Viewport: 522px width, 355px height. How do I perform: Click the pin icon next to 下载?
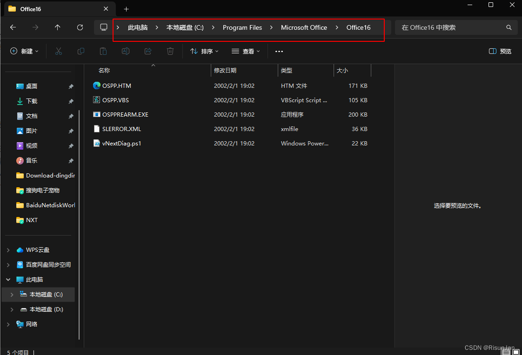pos(71,101)
